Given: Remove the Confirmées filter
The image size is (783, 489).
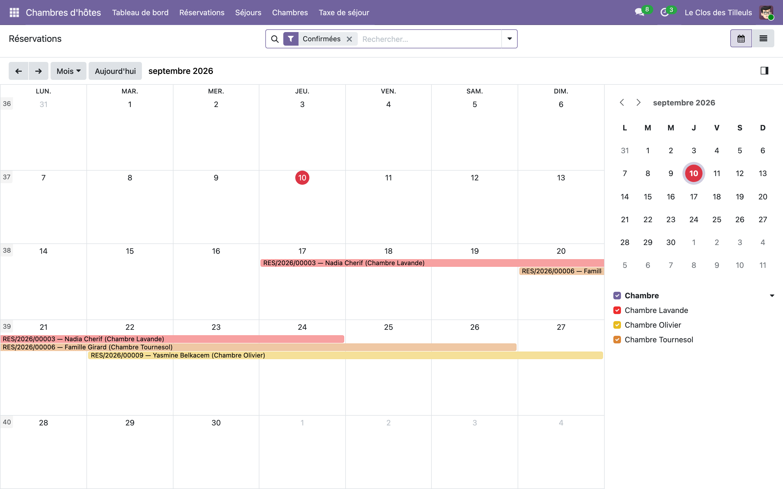Looking at the screenshot, I should 349,39.
